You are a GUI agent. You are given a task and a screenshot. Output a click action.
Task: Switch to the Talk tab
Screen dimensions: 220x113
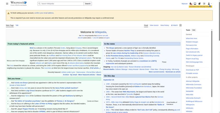pos(17,25)
